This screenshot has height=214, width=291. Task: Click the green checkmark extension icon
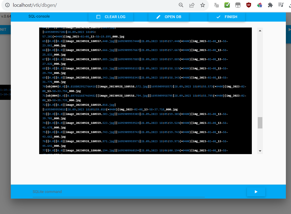(x=227, y=5)
